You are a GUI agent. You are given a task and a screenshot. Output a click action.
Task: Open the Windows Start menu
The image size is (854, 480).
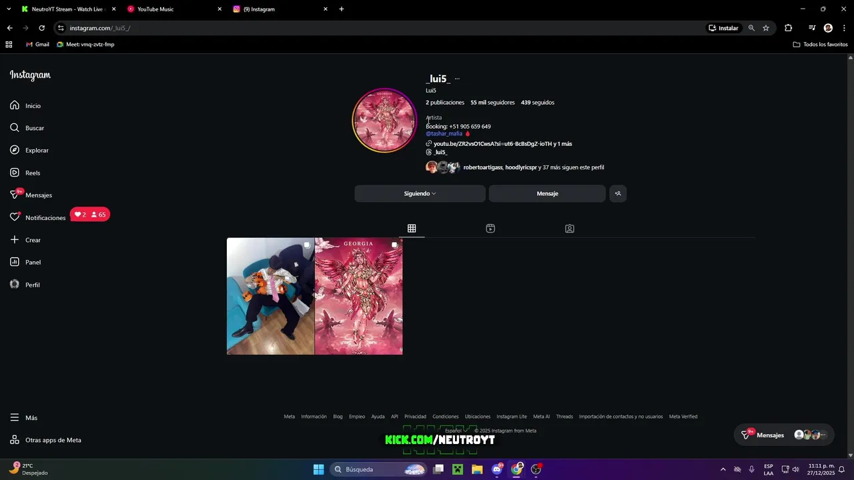point(318,469)
